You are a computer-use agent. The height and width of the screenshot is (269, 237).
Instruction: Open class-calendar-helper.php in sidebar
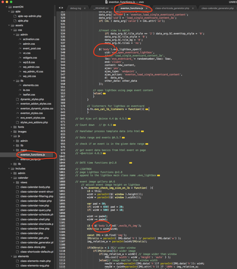click(x=36, y=201)
